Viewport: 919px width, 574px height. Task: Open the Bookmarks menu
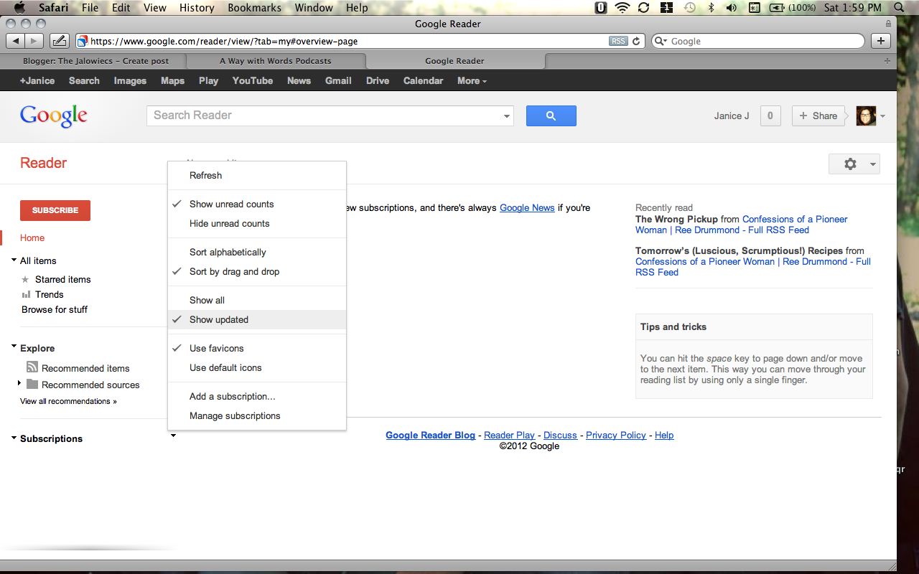[253, 8]
